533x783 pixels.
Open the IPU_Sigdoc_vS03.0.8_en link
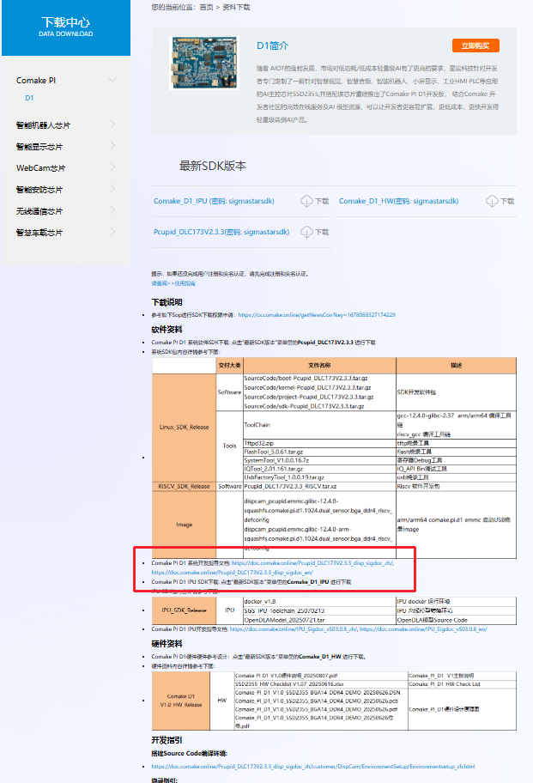point(423,629)
